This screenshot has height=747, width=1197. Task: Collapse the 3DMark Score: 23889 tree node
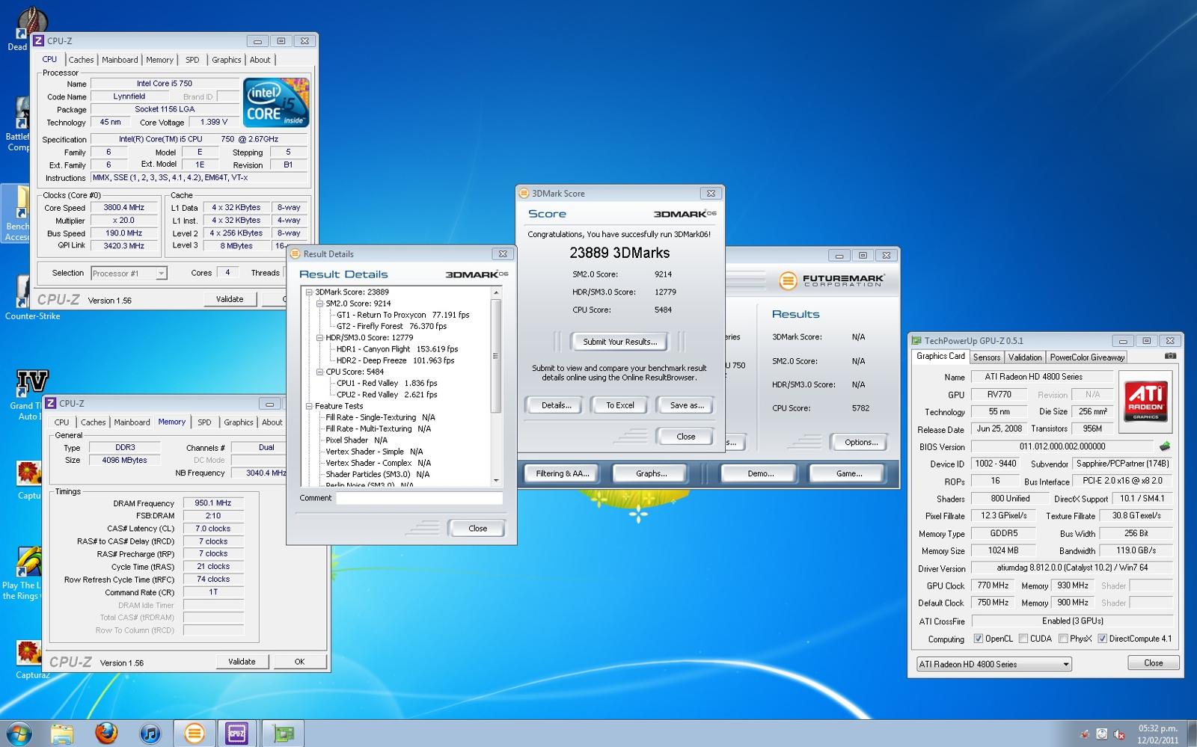click(308, 292)
